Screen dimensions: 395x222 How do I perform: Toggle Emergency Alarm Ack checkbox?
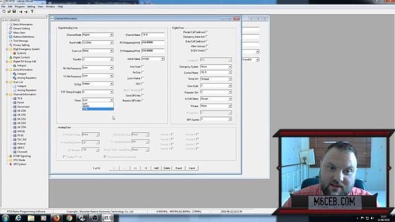pyautogui.click(x=207, y=36)
